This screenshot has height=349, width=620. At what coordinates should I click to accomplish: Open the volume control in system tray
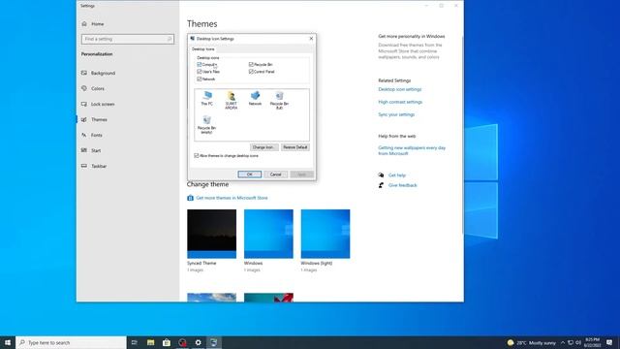coord(578,342)
